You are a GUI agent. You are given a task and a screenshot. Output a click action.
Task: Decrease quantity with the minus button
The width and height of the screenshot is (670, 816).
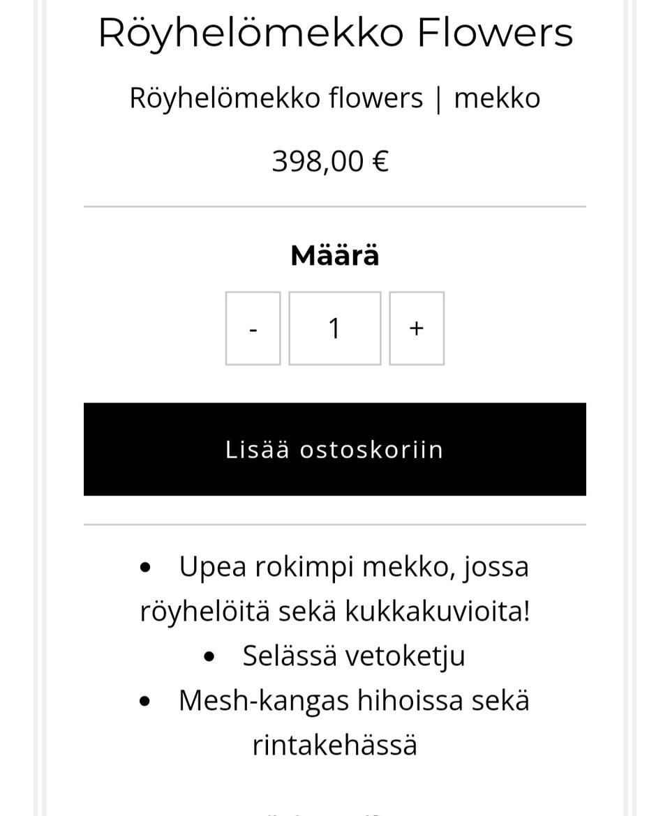pos(253,328)
